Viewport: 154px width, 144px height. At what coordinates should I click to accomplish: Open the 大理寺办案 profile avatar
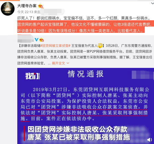pos(8,9)
